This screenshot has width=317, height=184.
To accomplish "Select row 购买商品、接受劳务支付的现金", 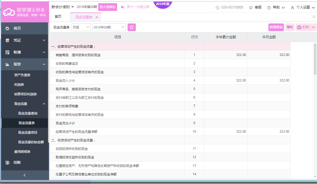I will 171,89.
